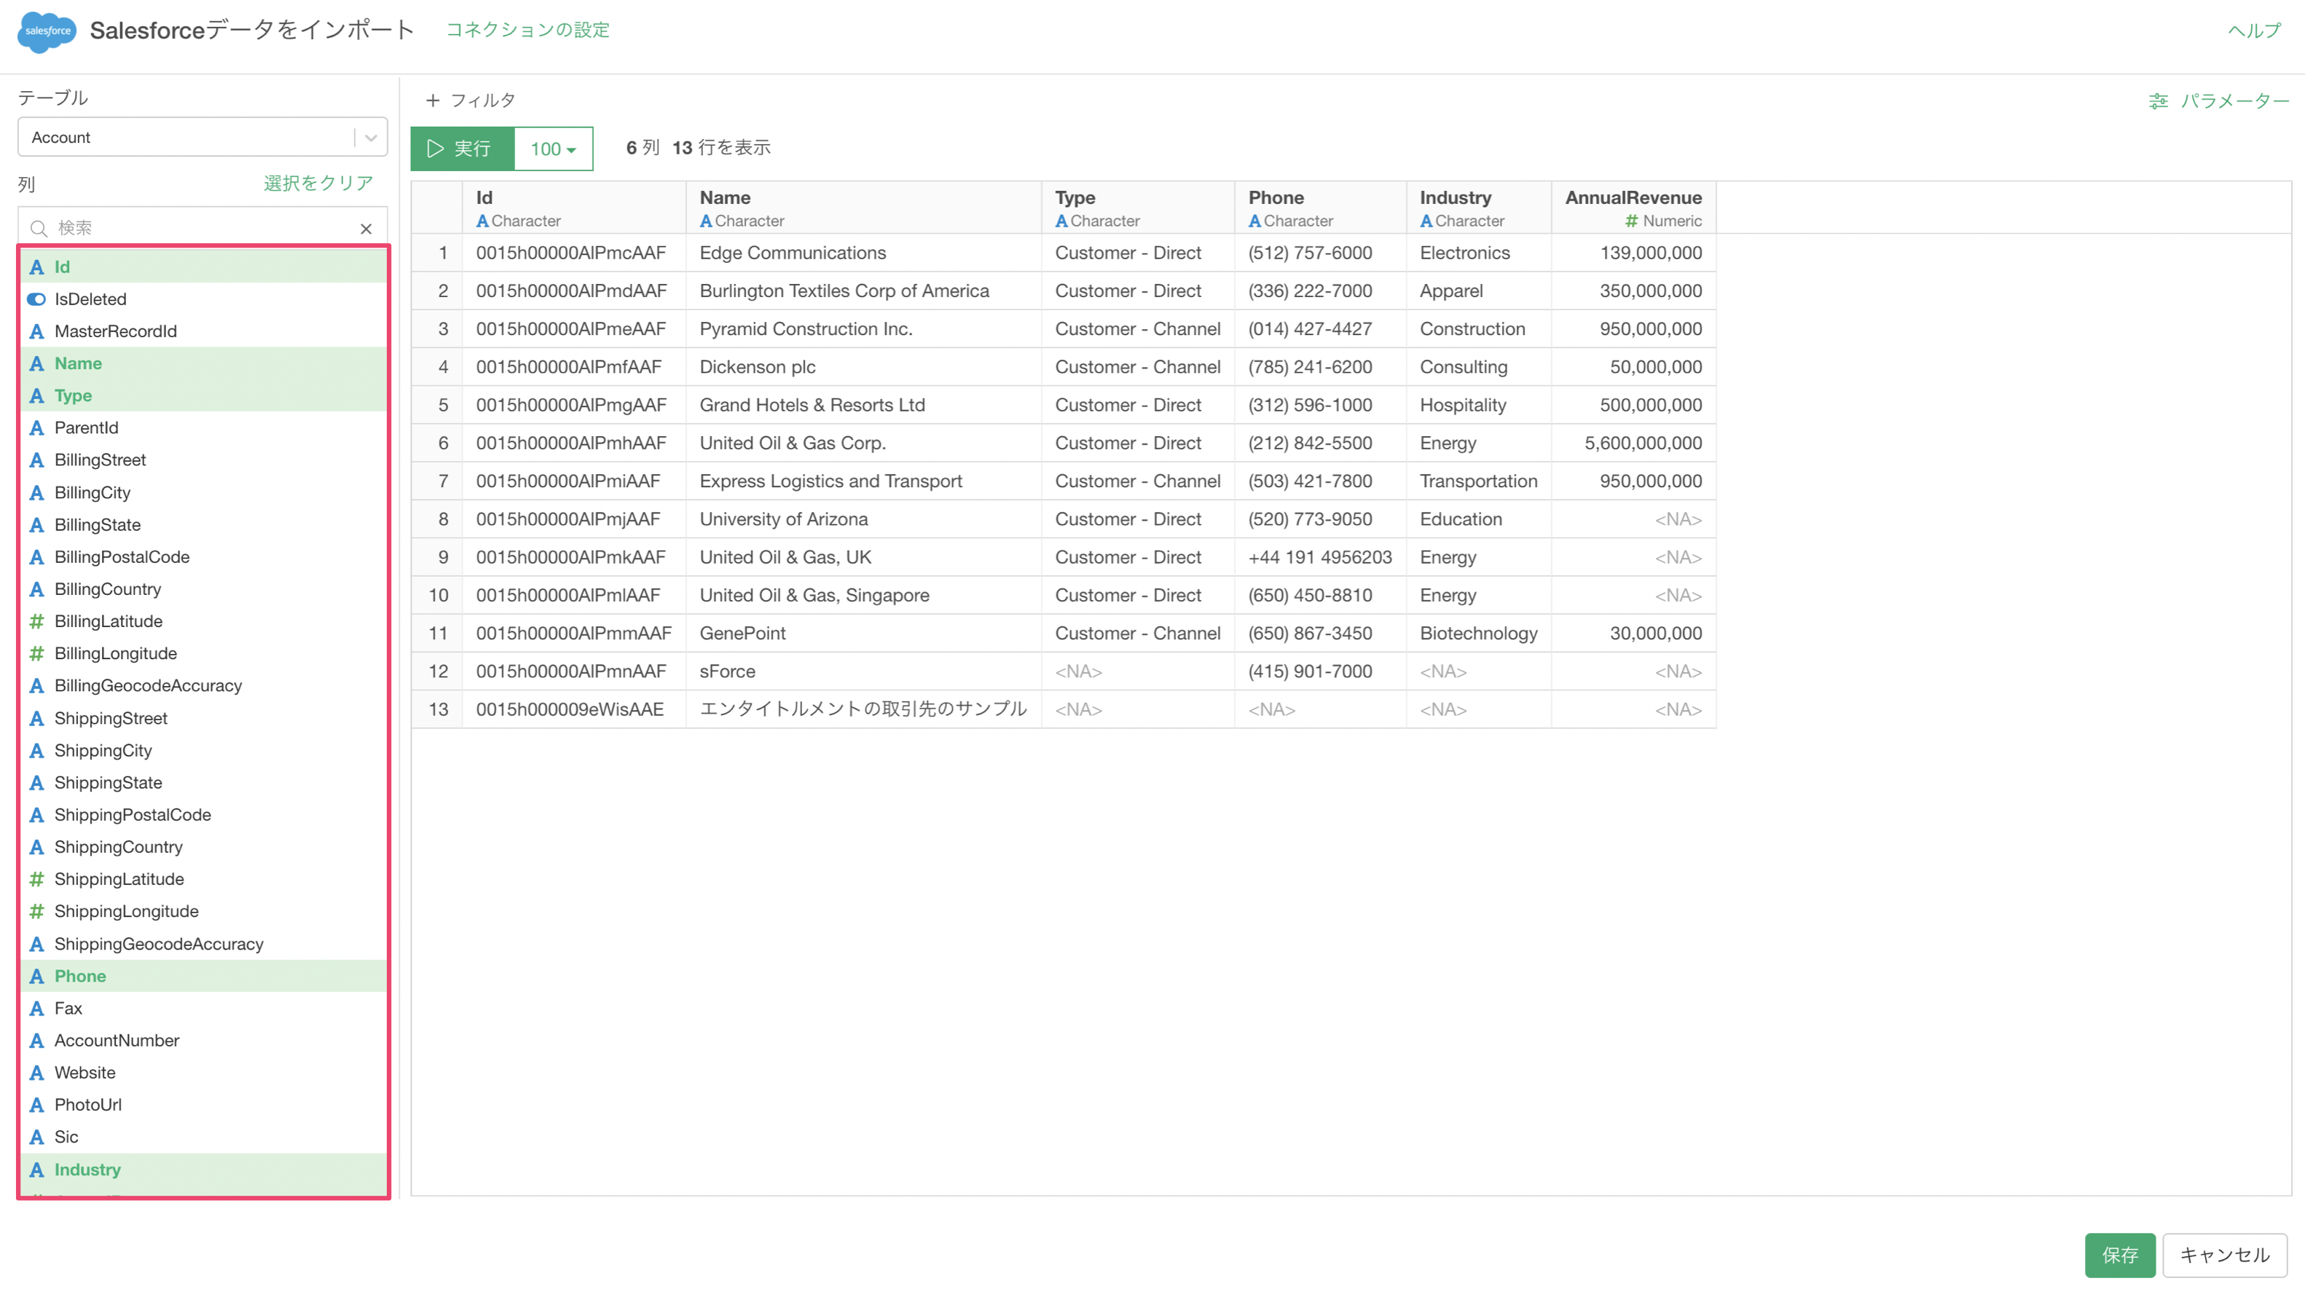
Task: Select the ParentId column
Action: point(204,427)
